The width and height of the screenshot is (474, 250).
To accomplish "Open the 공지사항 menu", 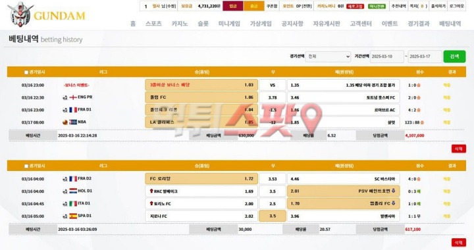I will click(x=292, y=24).
